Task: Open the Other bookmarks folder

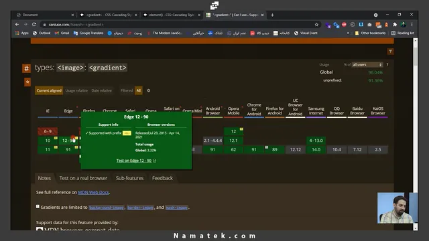Action: click(370, 33)
